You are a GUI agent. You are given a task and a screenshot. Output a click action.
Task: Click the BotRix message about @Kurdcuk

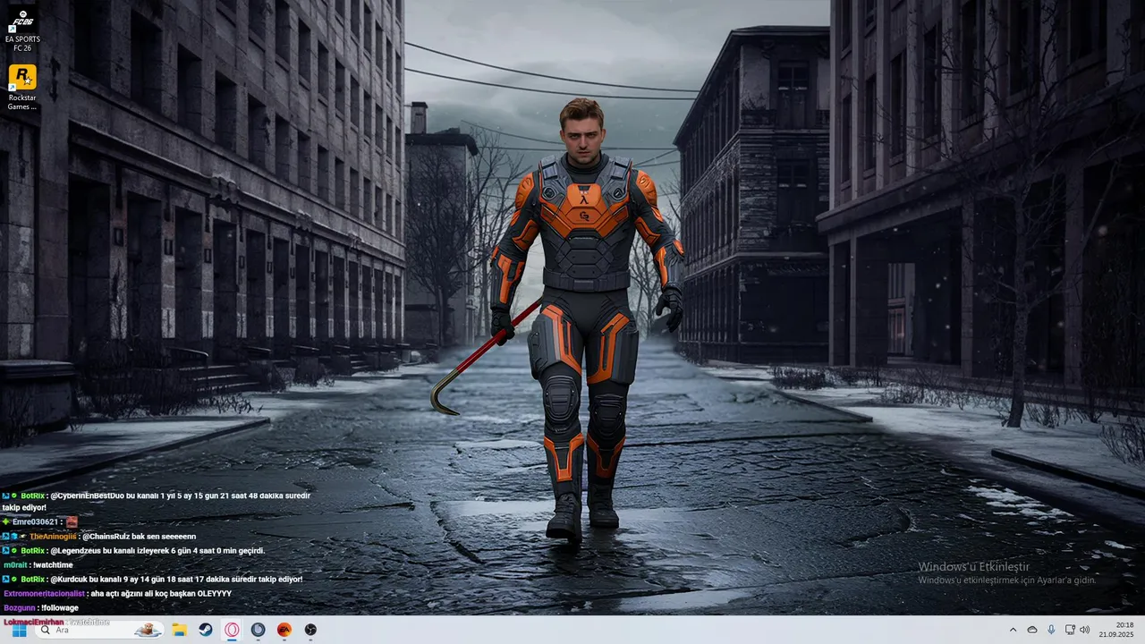point(152,579)
